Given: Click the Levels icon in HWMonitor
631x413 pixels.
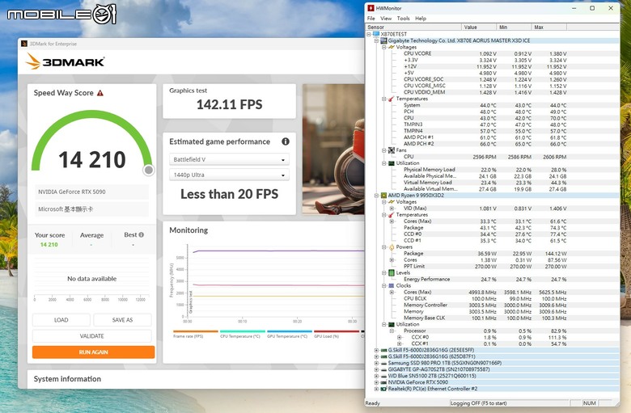Looking at the screenshot, I should [x=392, y=272].
